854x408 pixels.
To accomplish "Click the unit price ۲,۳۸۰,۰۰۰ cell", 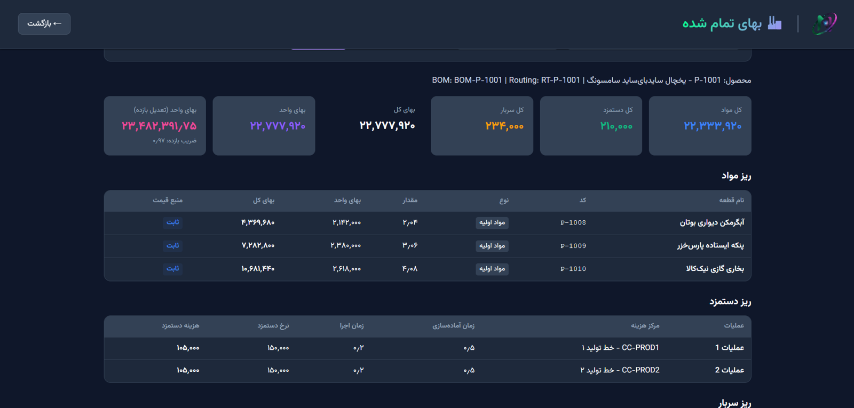I will click(x=345, y=245).
